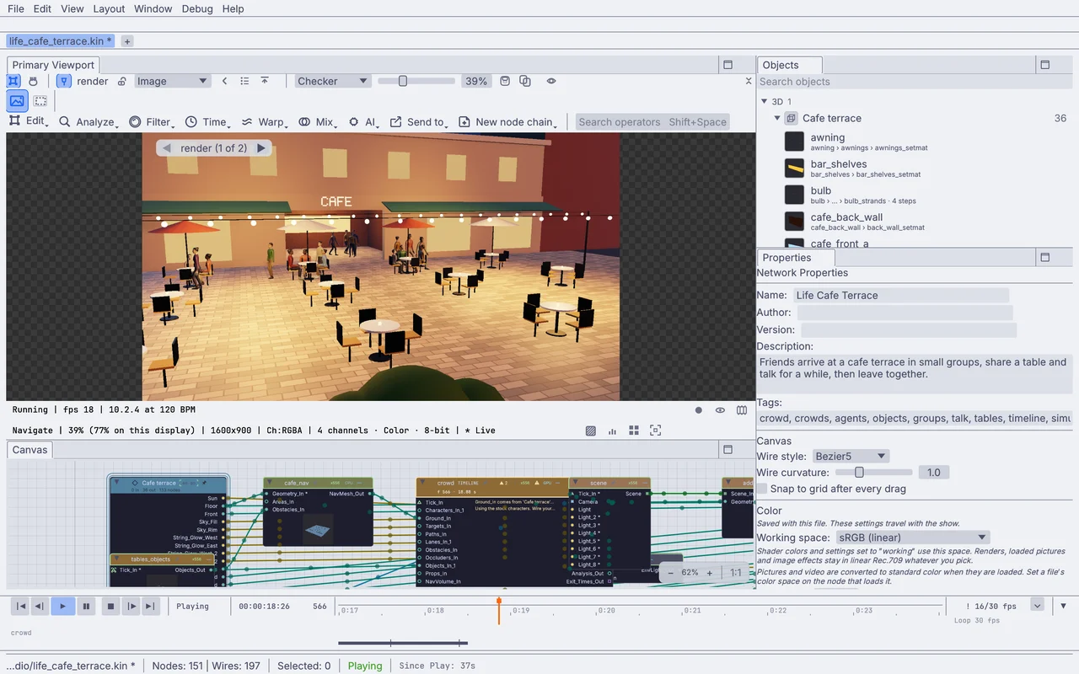Open the Warp operator menu

pyautogui.click(x=265, y=122)
